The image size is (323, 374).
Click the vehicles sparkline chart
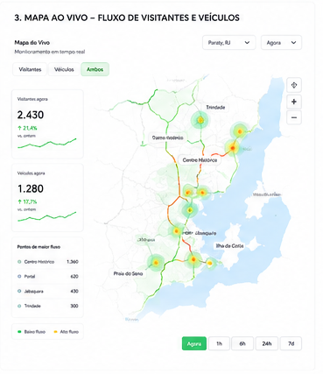click(47, 217)
